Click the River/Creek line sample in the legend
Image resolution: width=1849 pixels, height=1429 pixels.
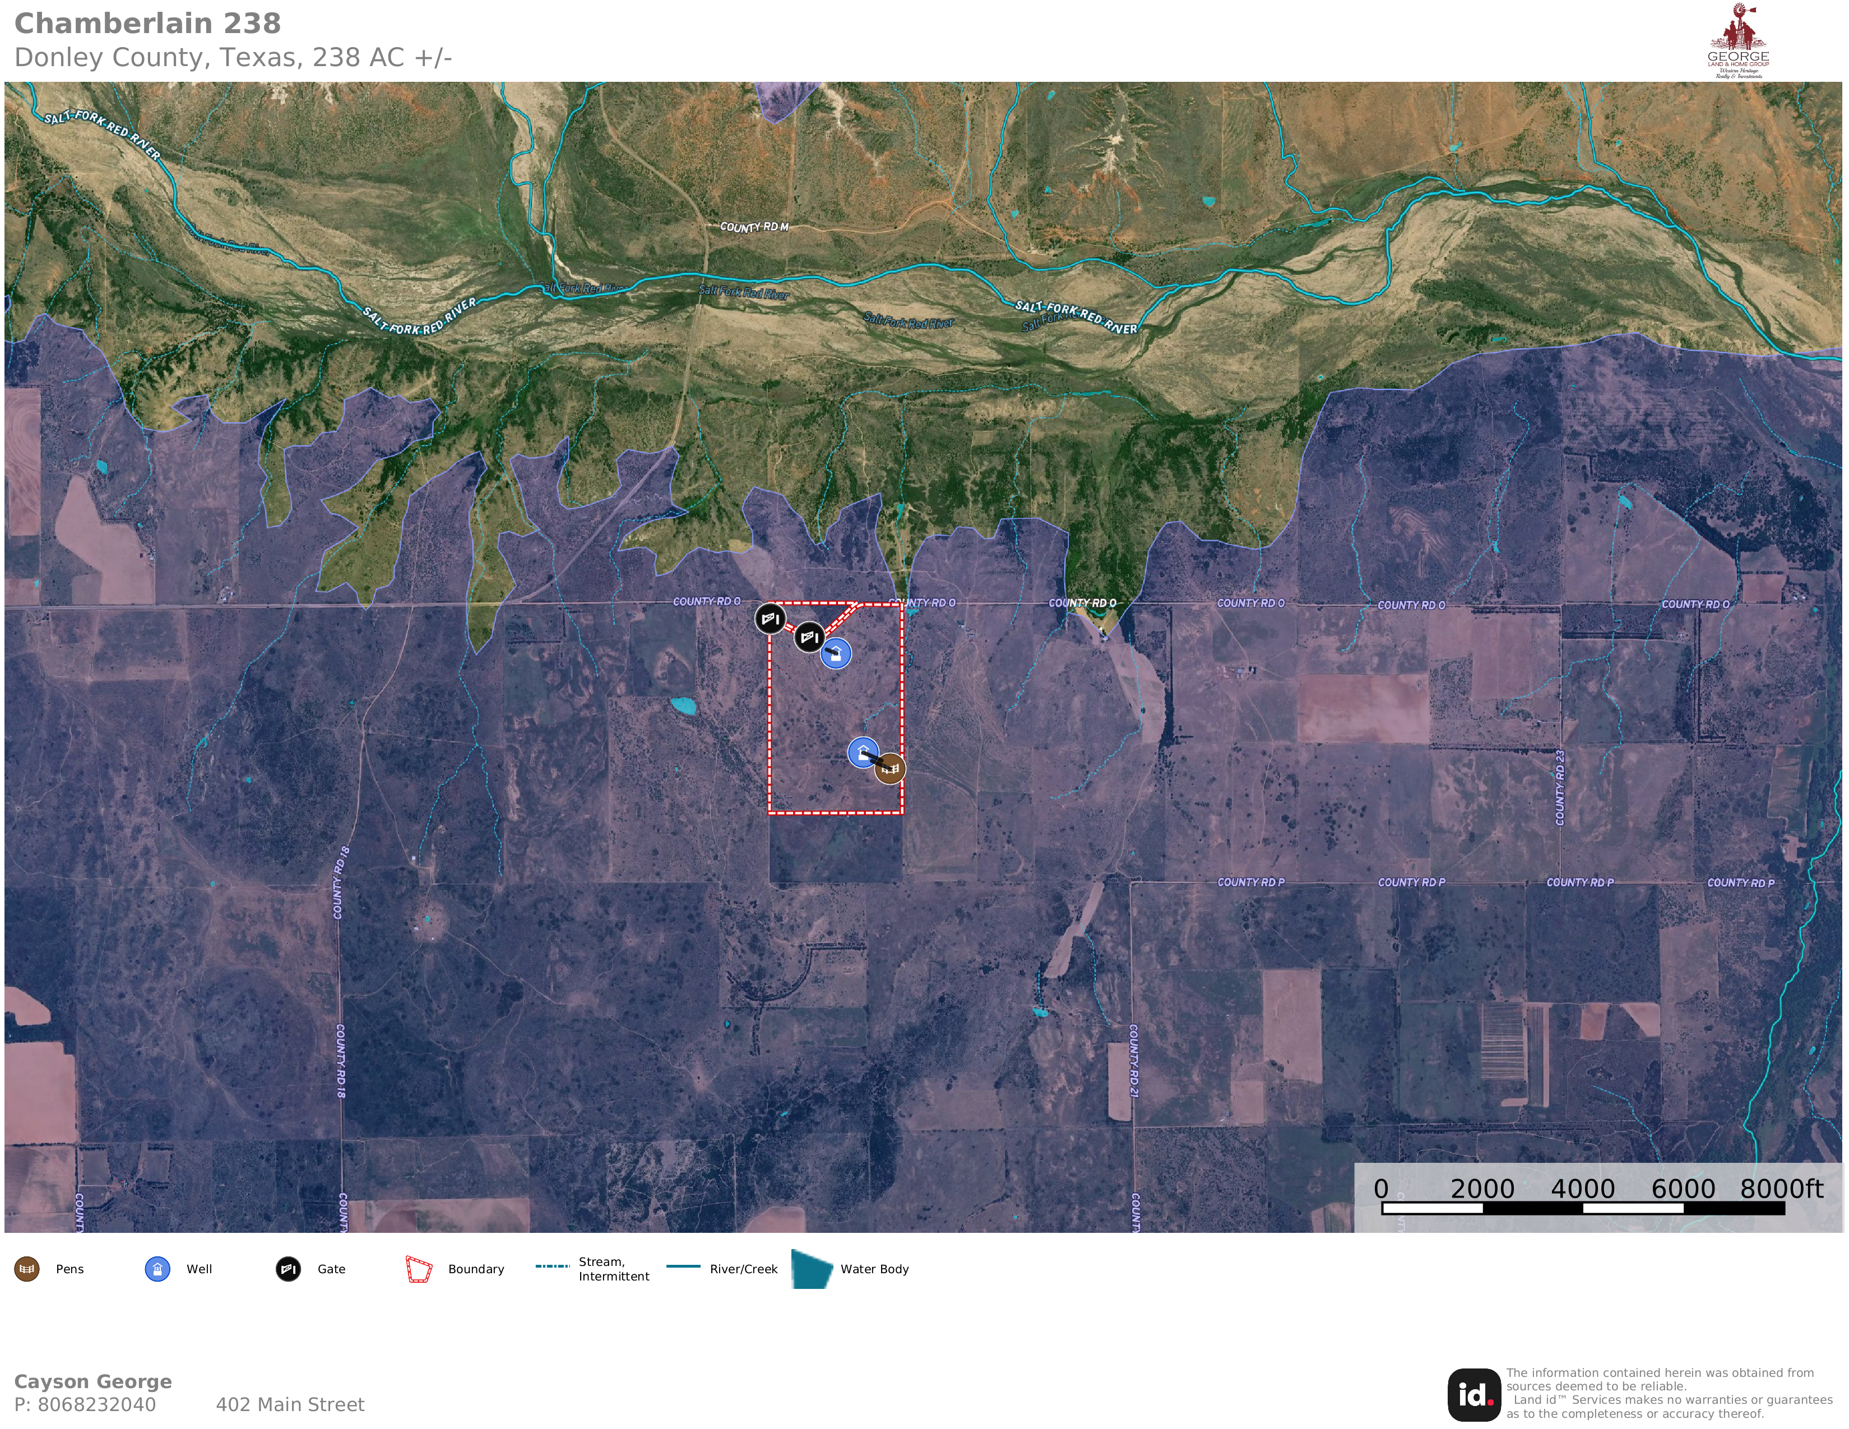tap(683, 1266)
